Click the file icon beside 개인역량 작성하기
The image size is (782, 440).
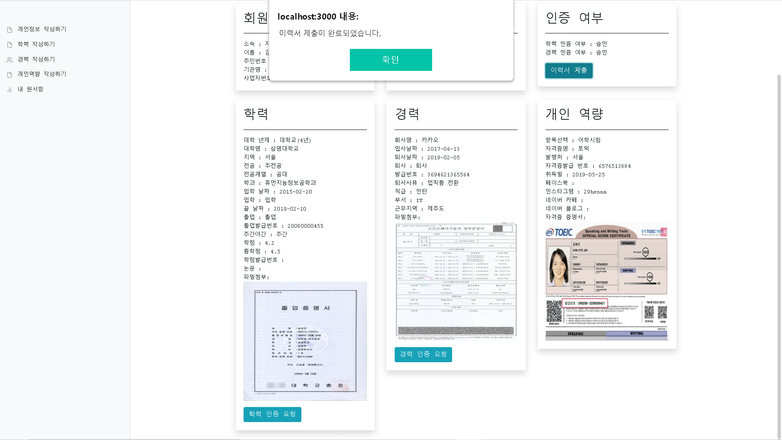click(x=10, y=75)
